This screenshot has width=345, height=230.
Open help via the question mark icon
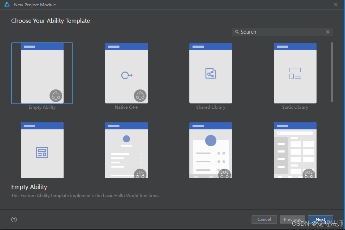[14, 219]
